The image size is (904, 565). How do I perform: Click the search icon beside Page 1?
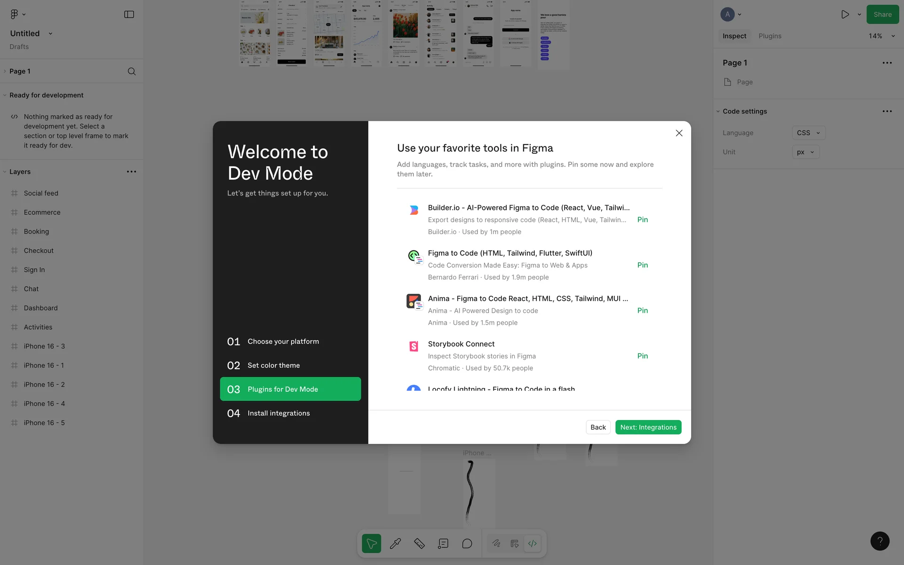pyautogui.click(x=132, y=72)
